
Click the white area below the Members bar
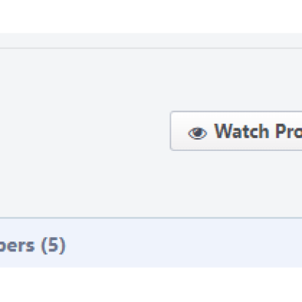[151, 285]
